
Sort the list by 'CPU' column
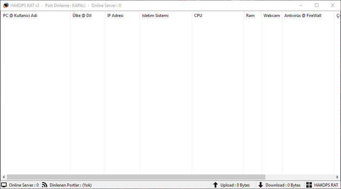pos(198,16)
